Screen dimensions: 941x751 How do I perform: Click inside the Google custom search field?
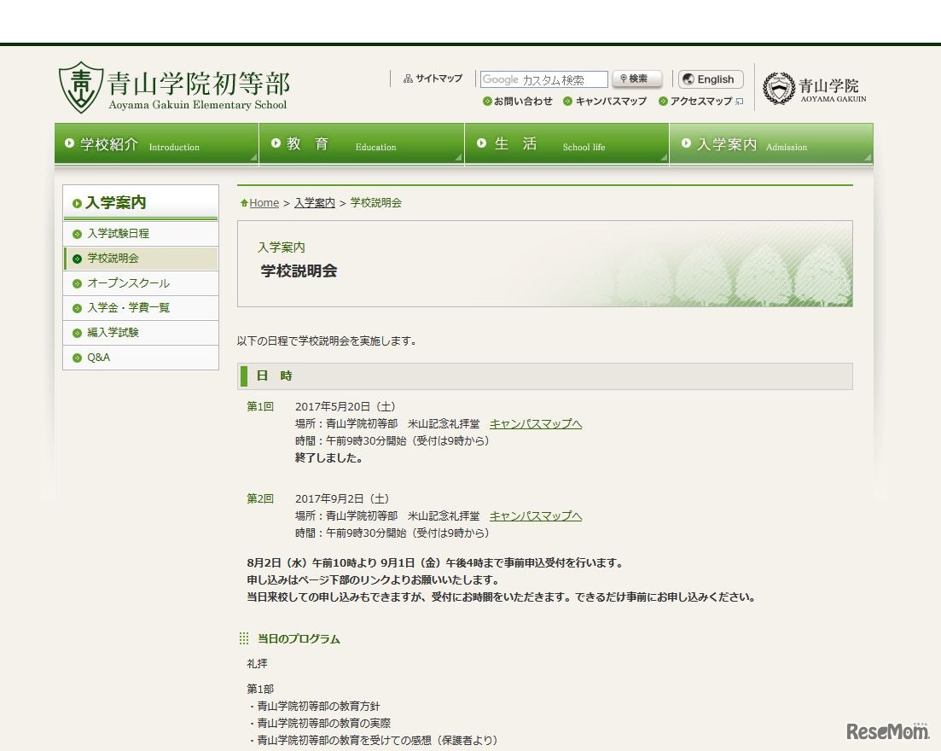pyautogui.click(x=543, y=79)
